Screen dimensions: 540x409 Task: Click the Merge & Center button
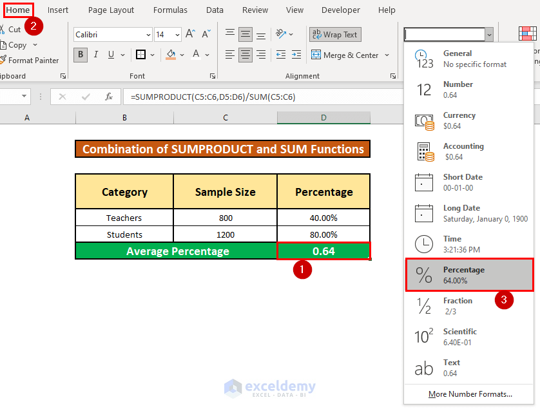click(x=345, y=55)
